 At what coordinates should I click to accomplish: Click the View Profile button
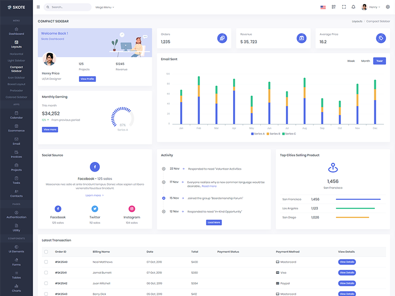87,79
